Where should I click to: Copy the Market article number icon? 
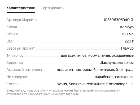(x=132, y=20)
